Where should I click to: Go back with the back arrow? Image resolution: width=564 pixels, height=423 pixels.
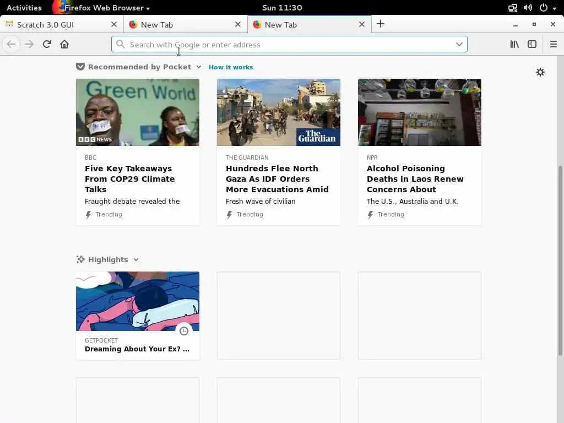[11, 44]
